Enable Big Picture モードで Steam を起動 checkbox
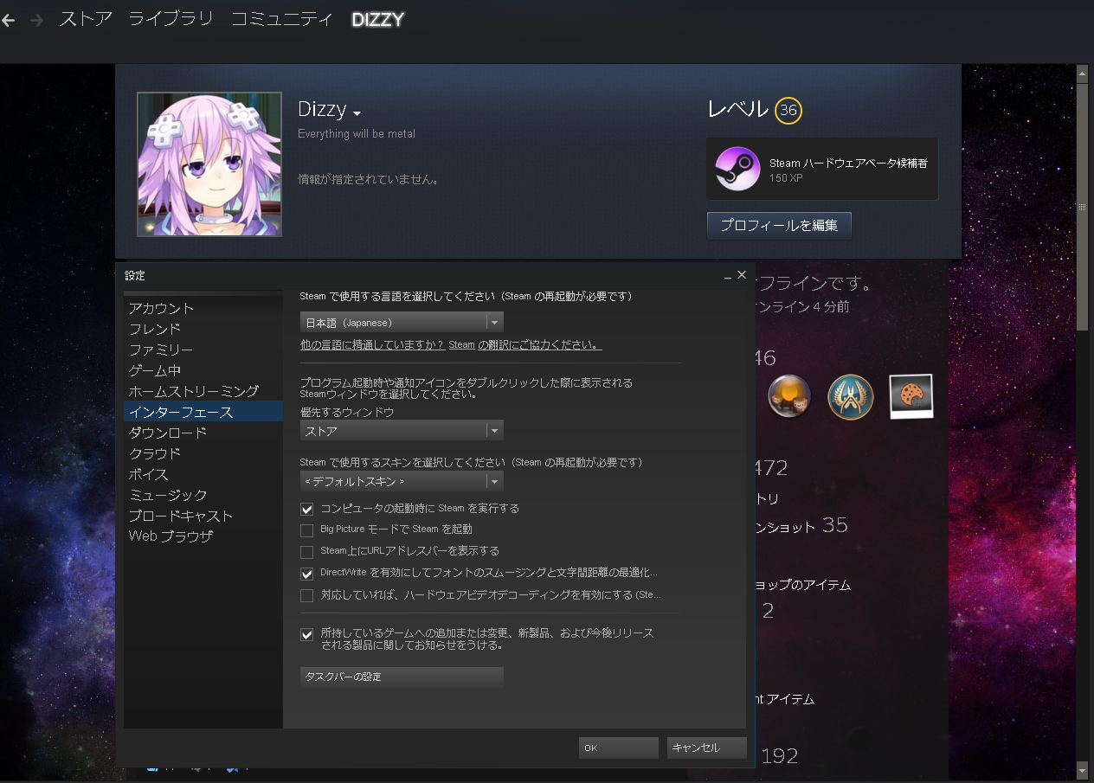The width and height of the screenshot is (1094, 783). click(x=306, y=529)
